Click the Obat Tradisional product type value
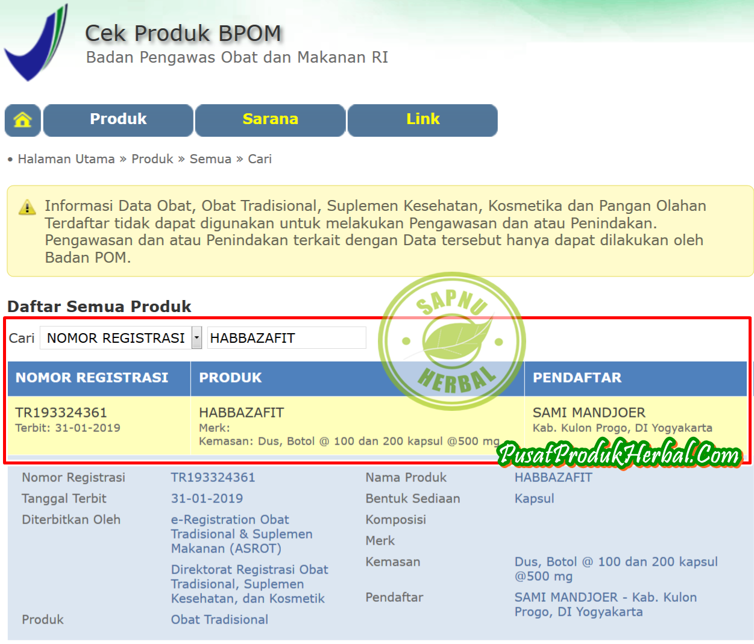 click(219, 620)
